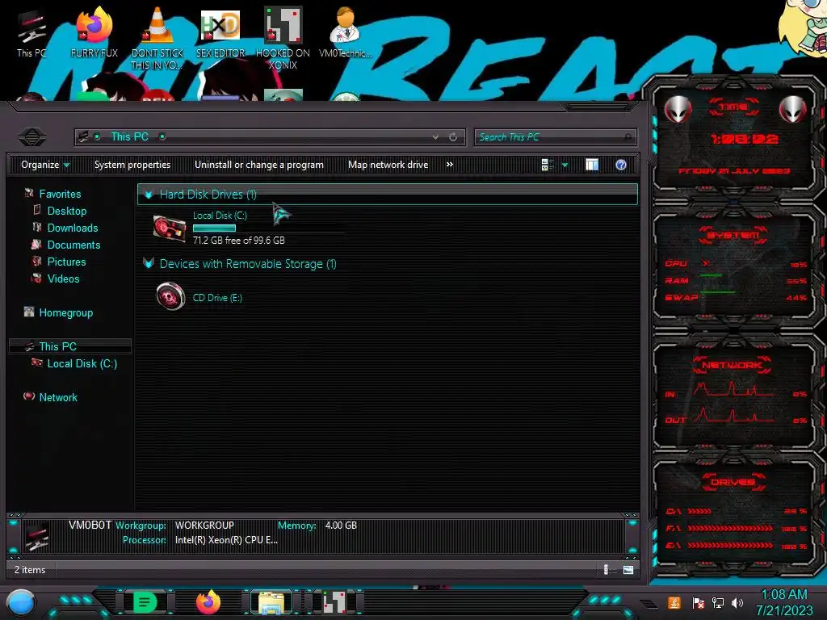This screenshot has width=827, height=620.
Task: Click the right alien head on Time gadget
Action: (x=792, y=109)
